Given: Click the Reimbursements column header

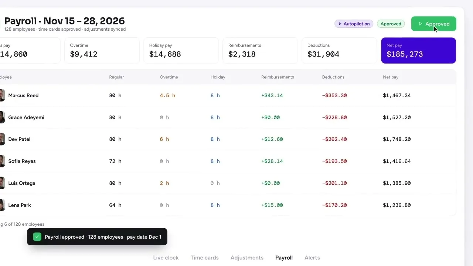Looking at the screenshot, I should [278, 77].
